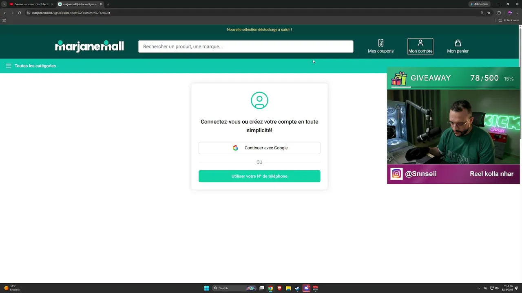
Task: Click the Connectez-vous ou créez votre compte heading
Action: pyautogui.click(x=259, y=126)
